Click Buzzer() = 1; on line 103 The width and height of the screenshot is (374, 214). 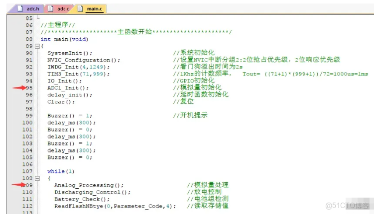pos(70,143)
